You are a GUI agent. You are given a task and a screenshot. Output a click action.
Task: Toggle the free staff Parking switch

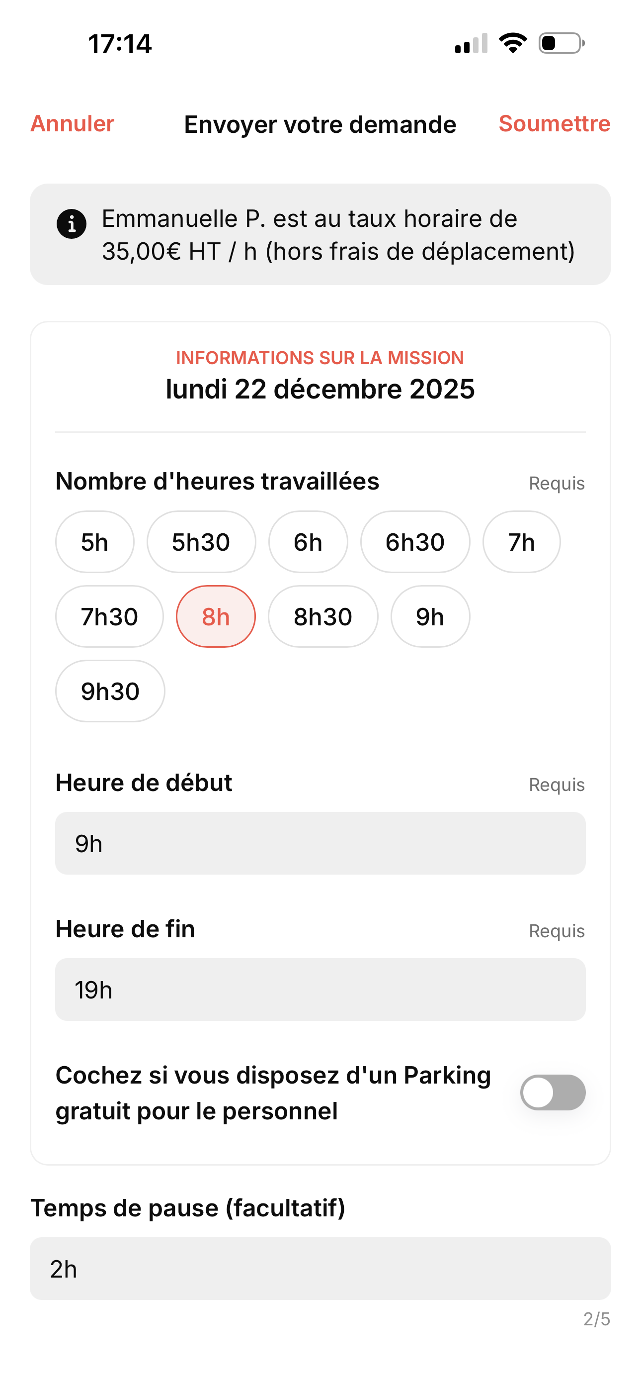pyautogui.click(x=553, y=1092)
